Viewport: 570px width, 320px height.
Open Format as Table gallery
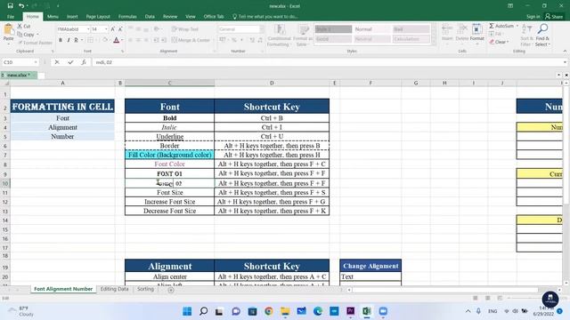[x=303, y=36]
